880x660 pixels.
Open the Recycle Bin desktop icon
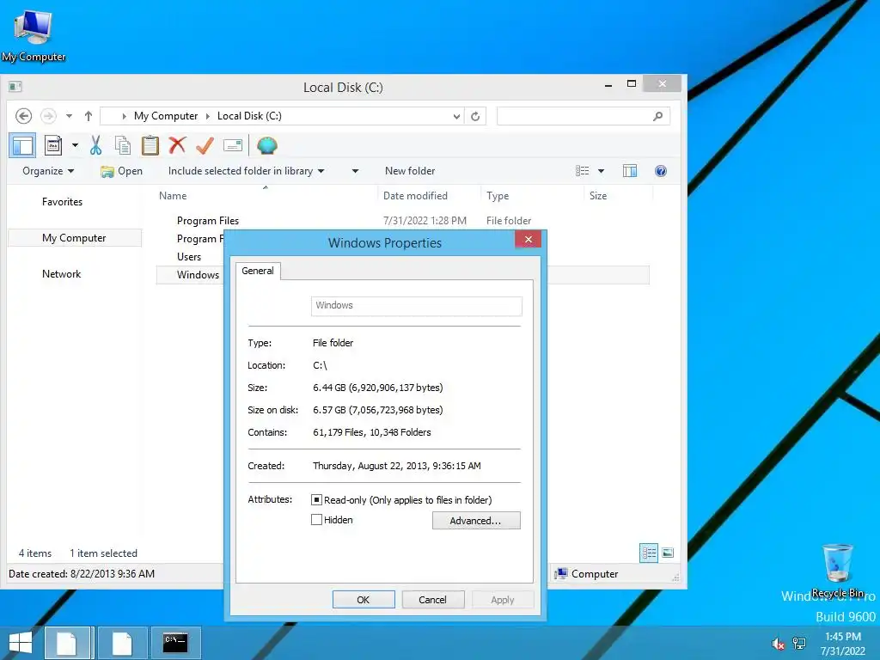click(837, 571)
